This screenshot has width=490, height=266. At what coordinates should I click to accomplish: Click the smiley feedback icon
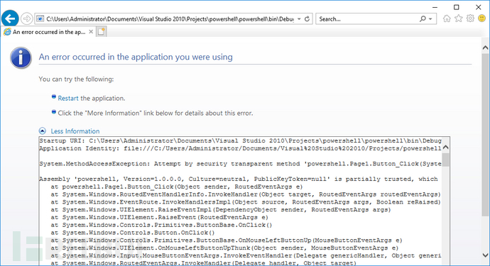coord(482,18)
